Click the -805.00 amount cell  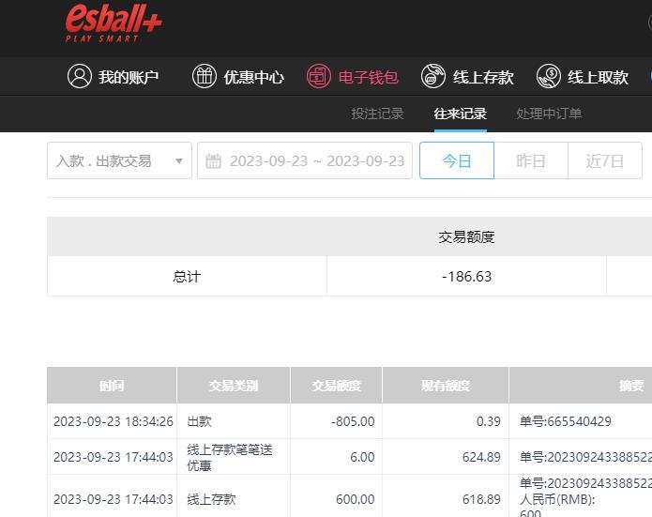[x=337, y=421]
